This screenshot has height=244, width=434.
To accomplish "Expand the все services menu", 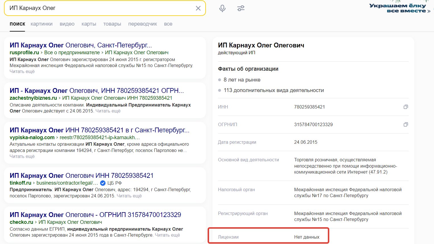I will (x=168, y=24).
